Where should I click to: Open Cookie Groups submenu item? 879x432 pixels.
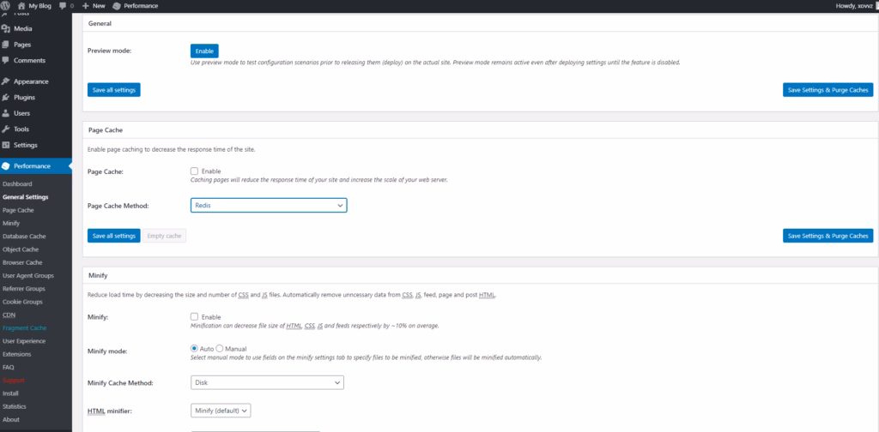point(22,303)
